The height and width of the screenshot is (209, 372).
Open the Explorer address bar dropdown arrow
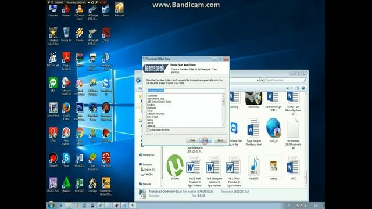tap(257, 80)
